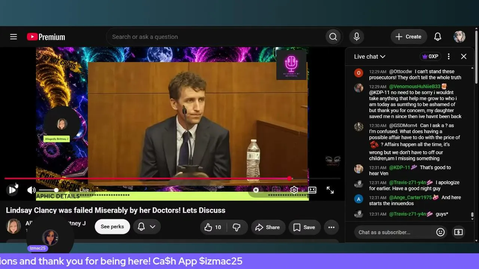This screenshot has height=269, width=479.
Task: Open the 0XP crown points badge
Action: pyautogui.click(x=430, y=56)
